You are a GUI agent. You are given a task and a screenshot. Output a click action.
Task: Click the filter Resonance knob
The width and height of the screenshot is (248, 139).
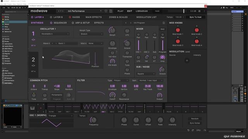click(x=124, y=95)
